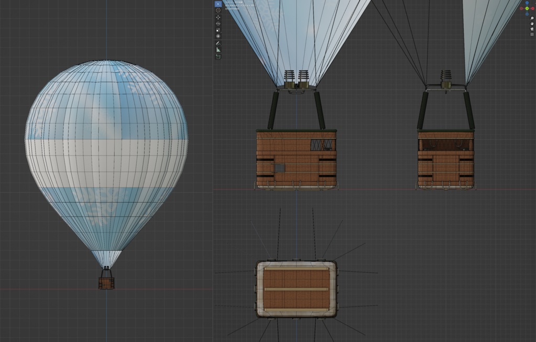
Task: Toggle the camera view icon
Action: 532,29
